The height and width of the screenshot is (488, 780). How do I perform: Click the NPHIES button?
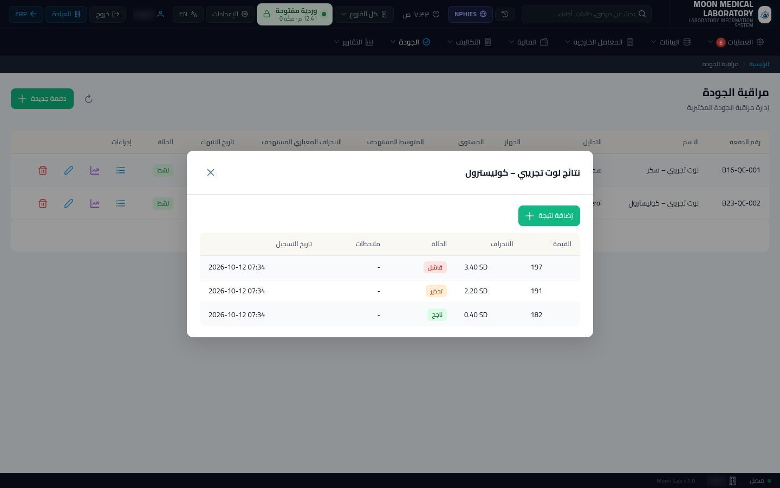click(x=470, y=14)
